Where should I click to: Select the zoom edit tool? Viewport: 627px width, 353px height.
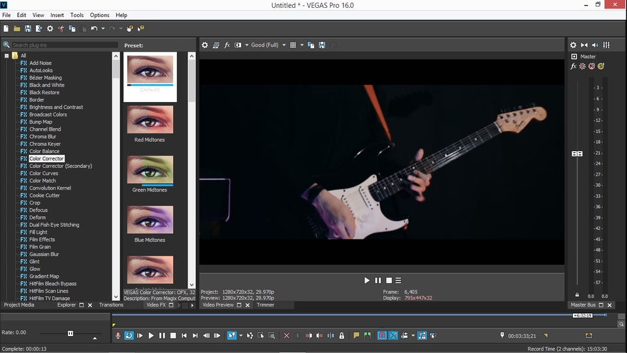(272, 335)
